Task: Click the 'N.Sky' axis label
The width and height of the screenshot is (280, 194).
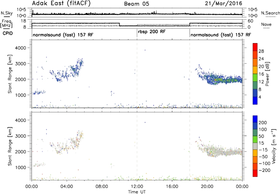Action: click(7, 13)
